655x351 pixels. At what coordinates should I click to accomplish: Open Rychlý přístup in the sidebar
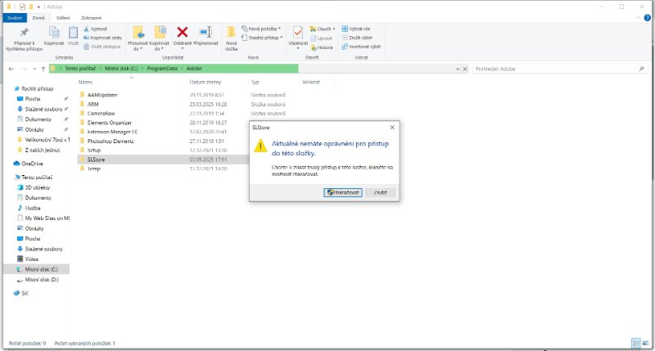(x=37, y=88)
